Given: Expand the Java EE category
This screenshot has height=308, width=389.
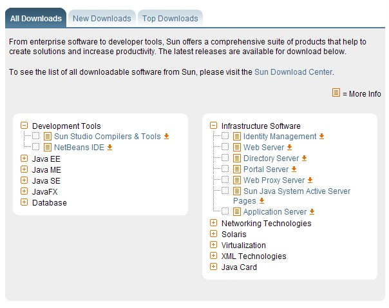Looking at the screenshot, I should pyautogui.click(x=24, y=159).
